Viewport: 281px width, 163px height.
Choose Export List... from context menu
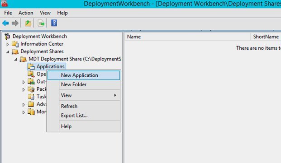click(x=84, y=116)
